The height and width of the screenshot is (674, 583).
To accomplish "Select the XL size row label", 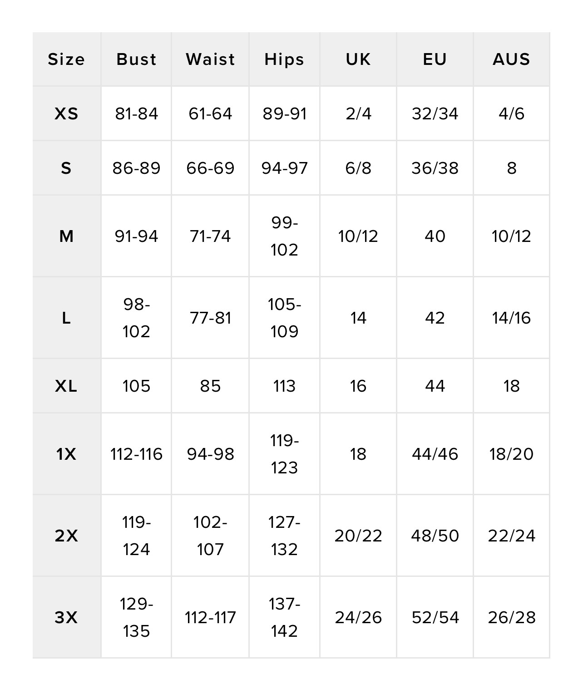I will (x=66, y=386).
